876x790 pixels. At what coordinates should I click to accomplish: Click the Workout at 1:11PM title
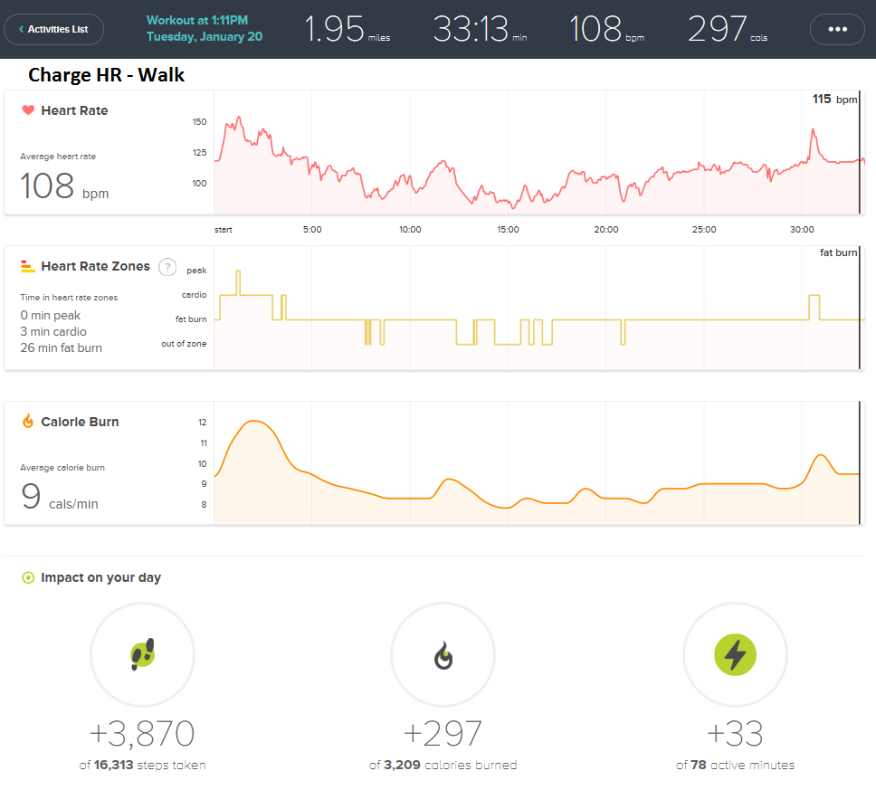click(x=197, y=20)
